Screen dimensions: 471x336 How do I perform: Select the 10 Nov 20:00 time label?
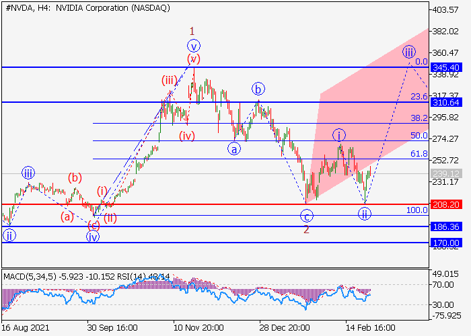[198, 327]
